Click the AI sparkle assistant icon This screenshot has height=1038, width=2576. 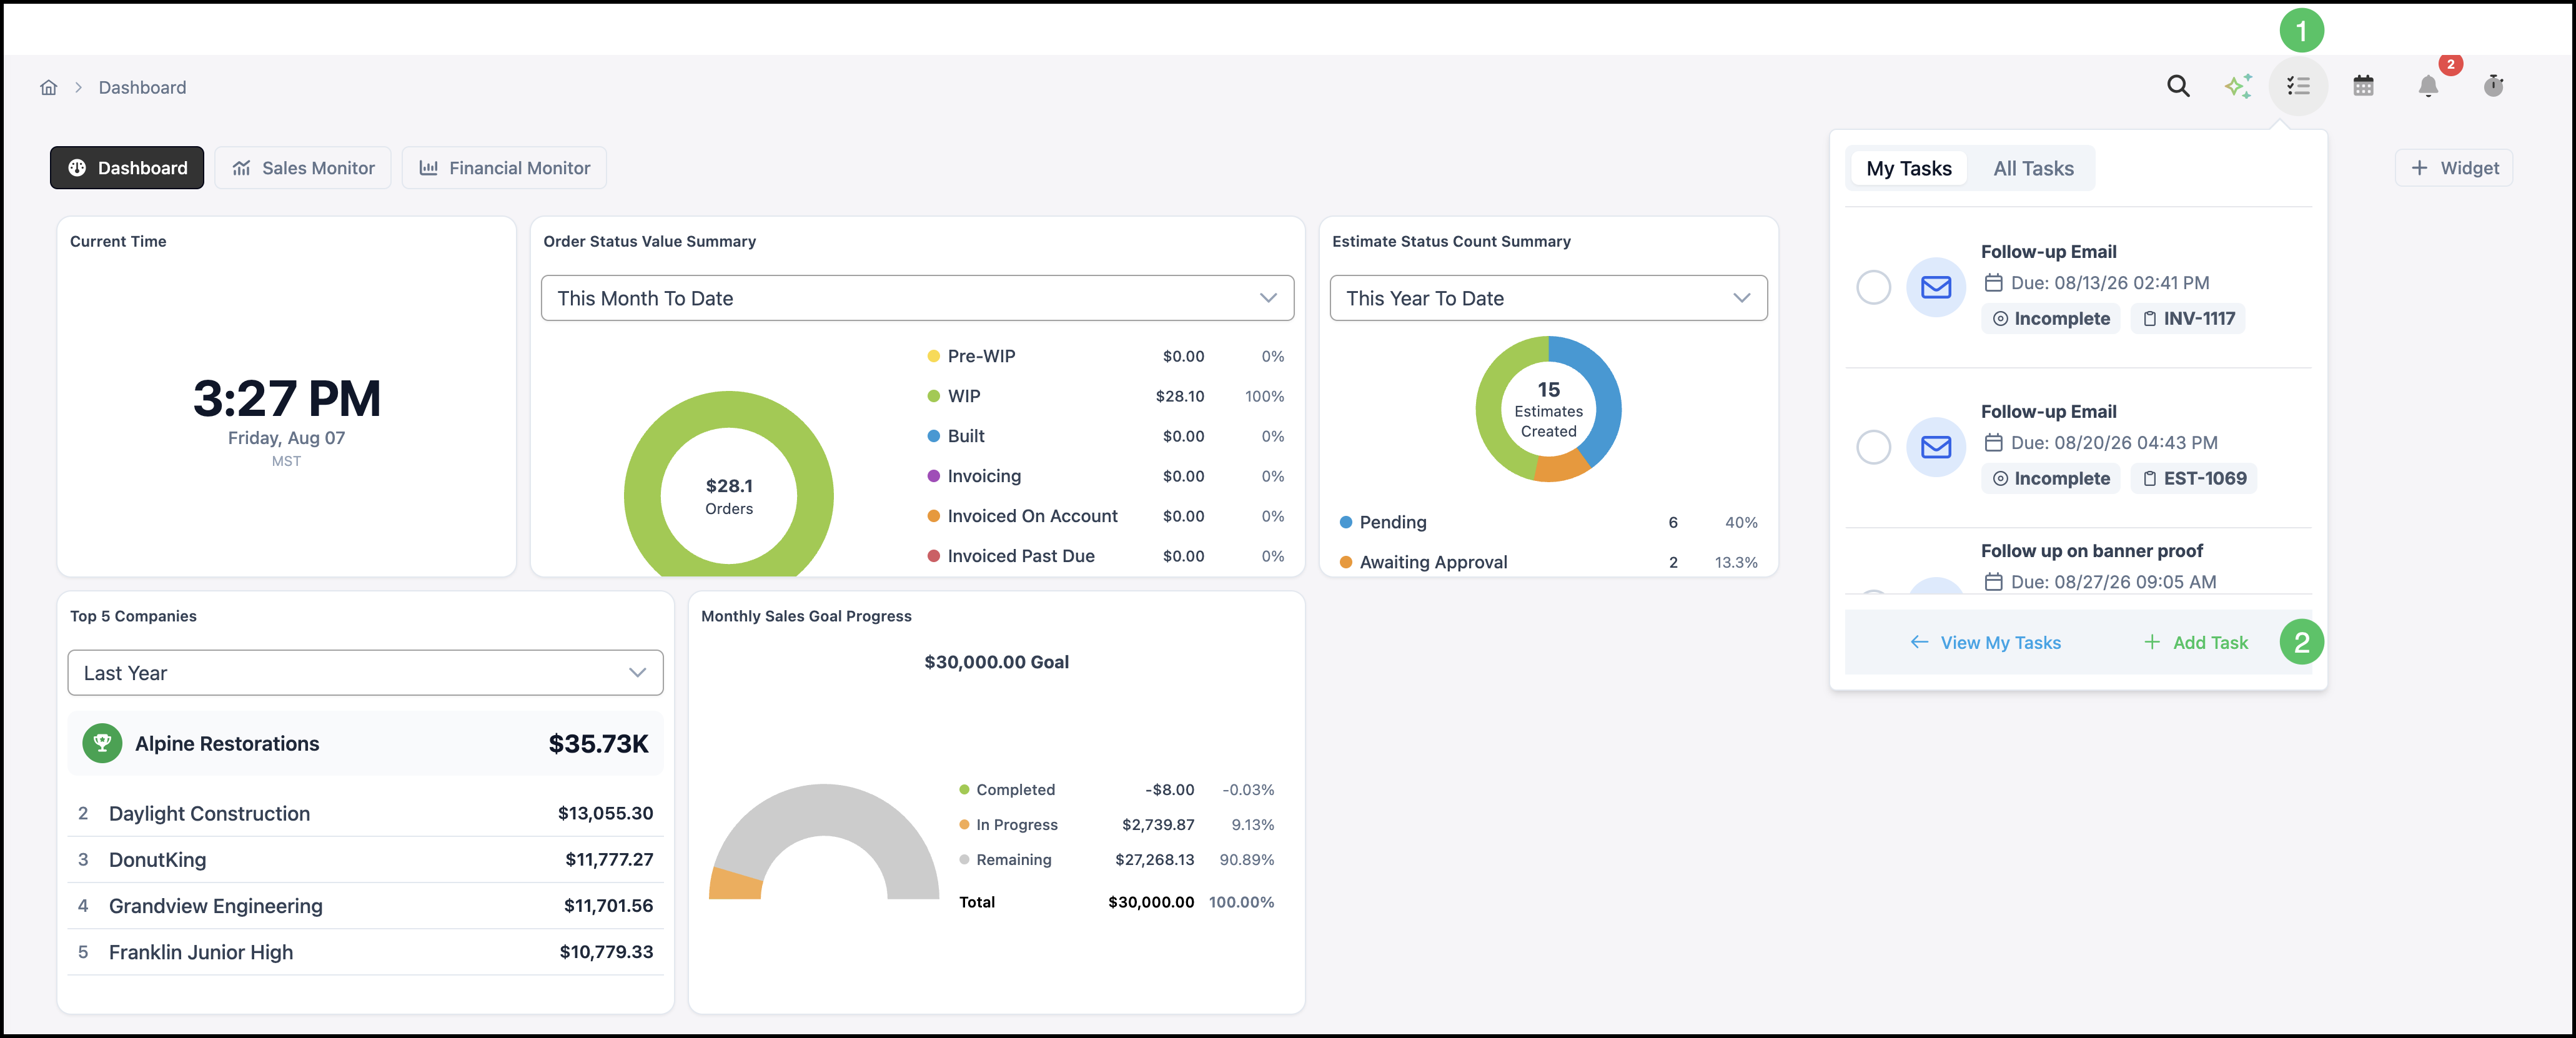[2238, 86]
